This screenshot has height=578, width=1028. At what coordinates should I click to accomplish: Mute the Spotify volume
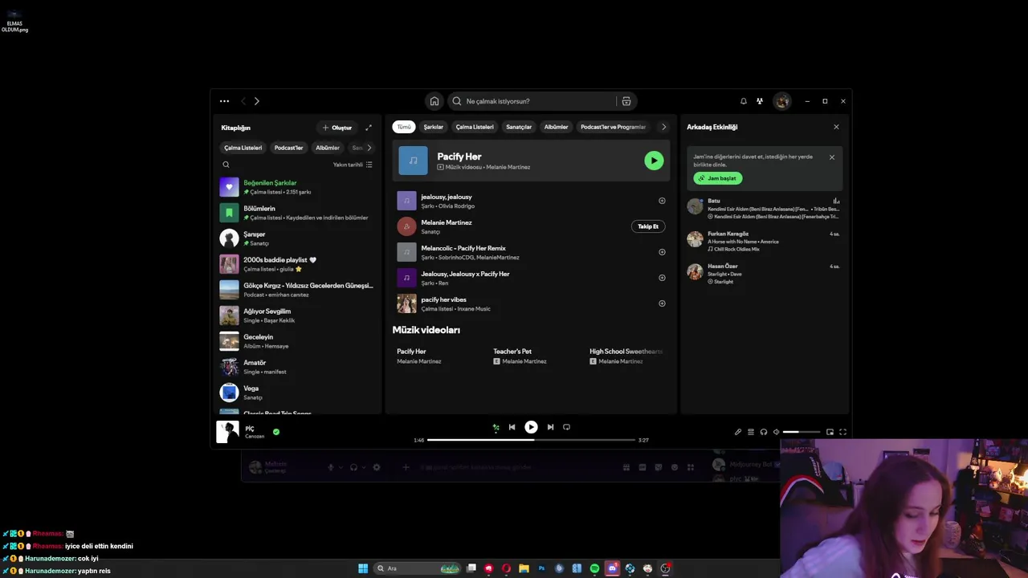(x=776, y=432)
